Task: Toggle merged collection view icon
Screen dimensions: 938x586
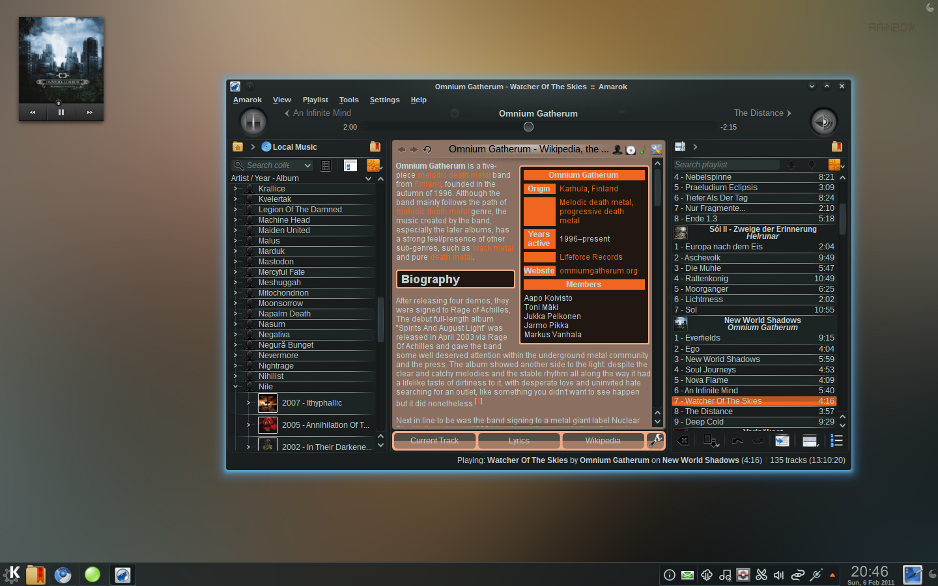Action: tap(350, 165)
